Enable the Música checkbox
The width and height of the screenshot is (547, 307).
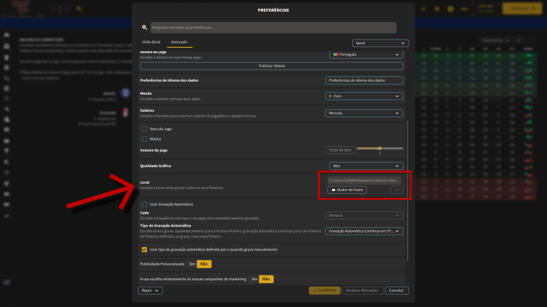pyautogui.click(x=144, y=138)
